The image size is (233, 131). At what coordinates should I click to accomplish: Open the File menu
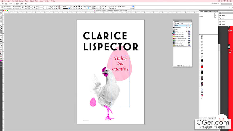click(x=13, y=1)
